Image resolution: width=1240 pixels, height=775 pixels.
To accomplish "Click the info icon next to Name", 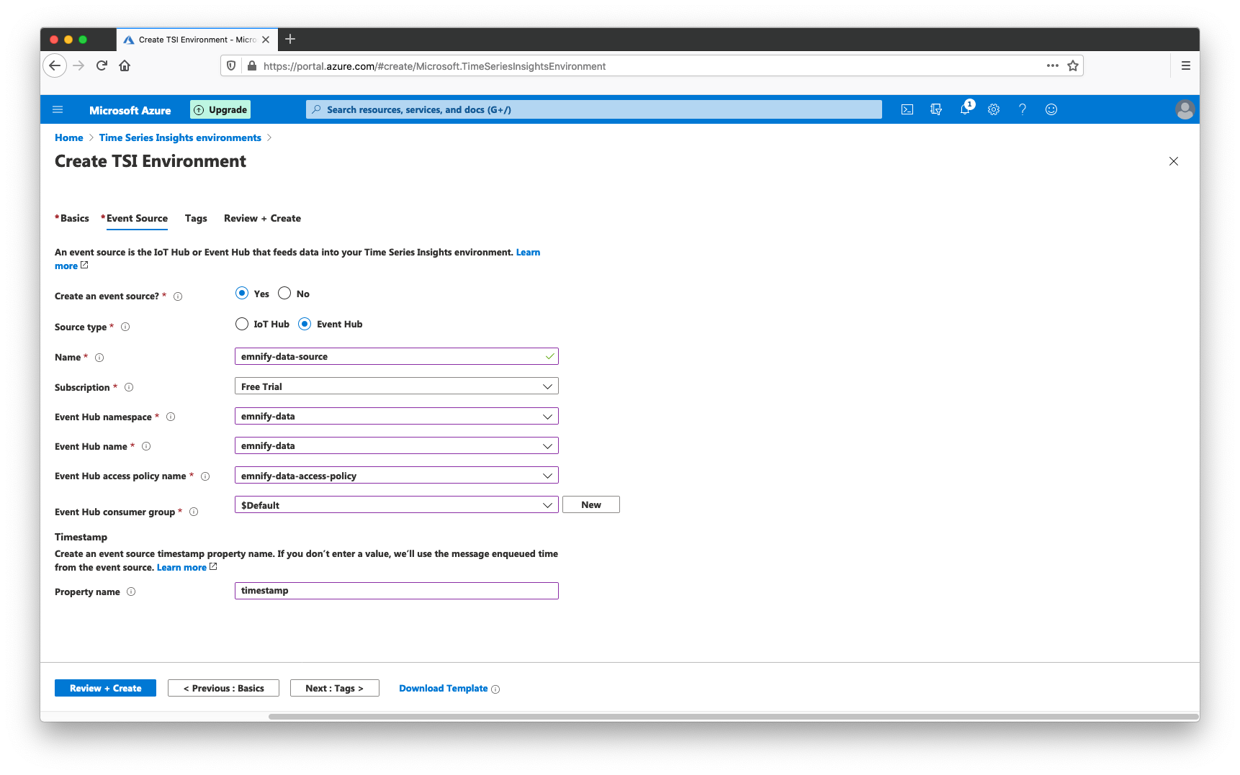I will 99,358.
